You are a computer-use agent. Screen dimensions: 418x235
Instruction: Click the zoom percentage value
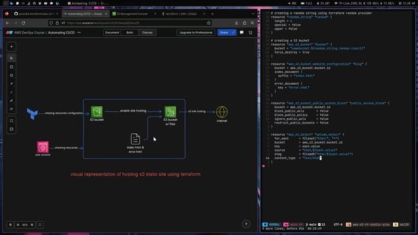25,225
